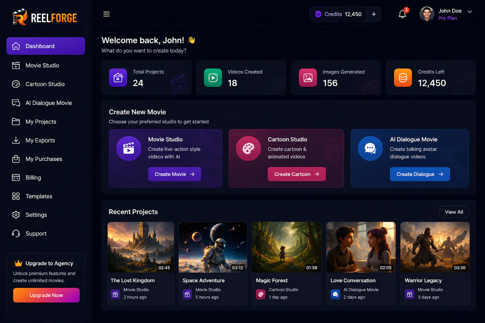Click the Credits Left orange icon

[x=403, y=78]
